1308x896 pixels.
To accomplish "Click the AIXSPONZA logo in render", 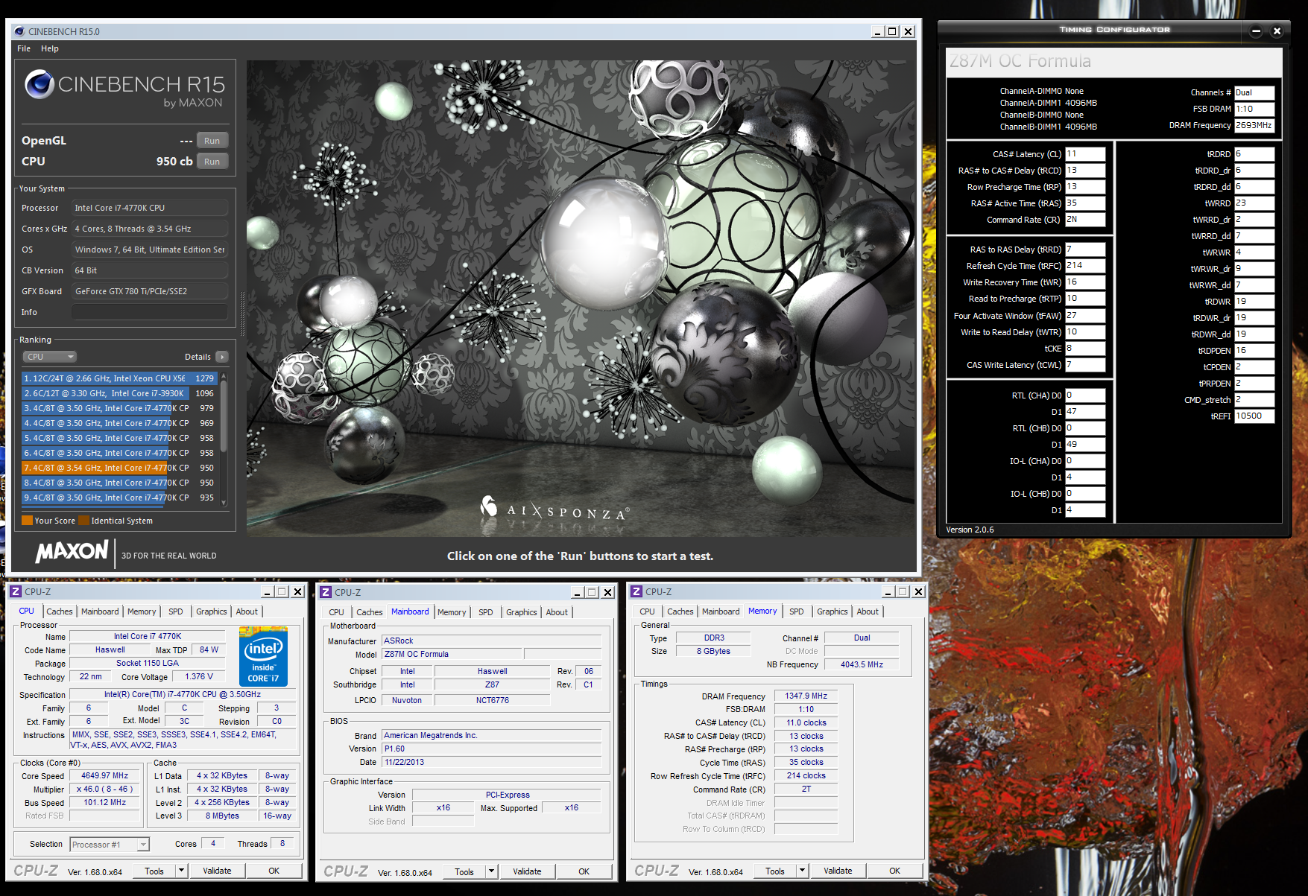I will 555,509.
